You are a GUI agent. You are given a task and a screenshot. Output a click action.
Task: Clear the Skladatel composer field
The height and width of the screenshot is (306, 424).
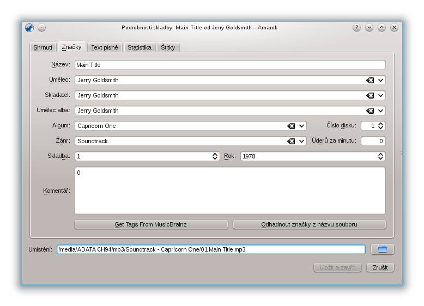370,95
